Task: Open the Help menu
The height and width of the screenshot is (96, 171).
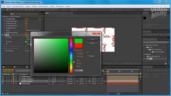Action: (x=68, y=6)
